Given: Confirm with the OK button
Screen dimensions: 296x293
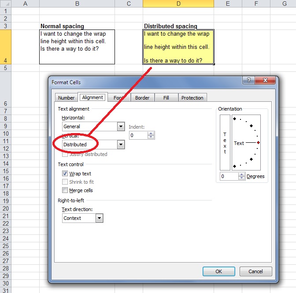Looking at the screenshot, I should pos(219,271).
